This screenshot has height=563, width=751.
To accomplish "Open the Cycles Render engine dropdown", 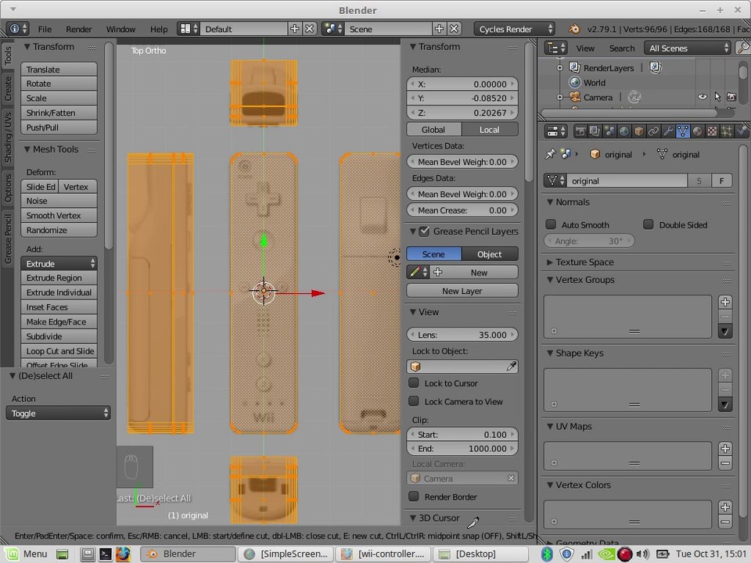I will pyautogui.click(x=515, y=29).
